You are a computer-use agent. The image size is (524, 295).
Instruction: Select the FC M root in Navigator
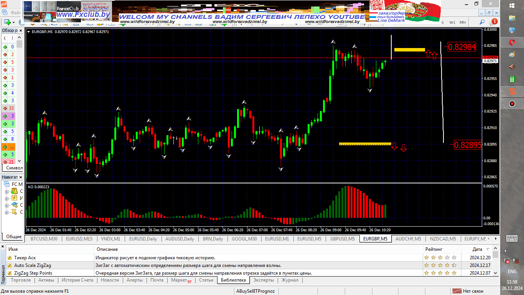click(13, 184)
